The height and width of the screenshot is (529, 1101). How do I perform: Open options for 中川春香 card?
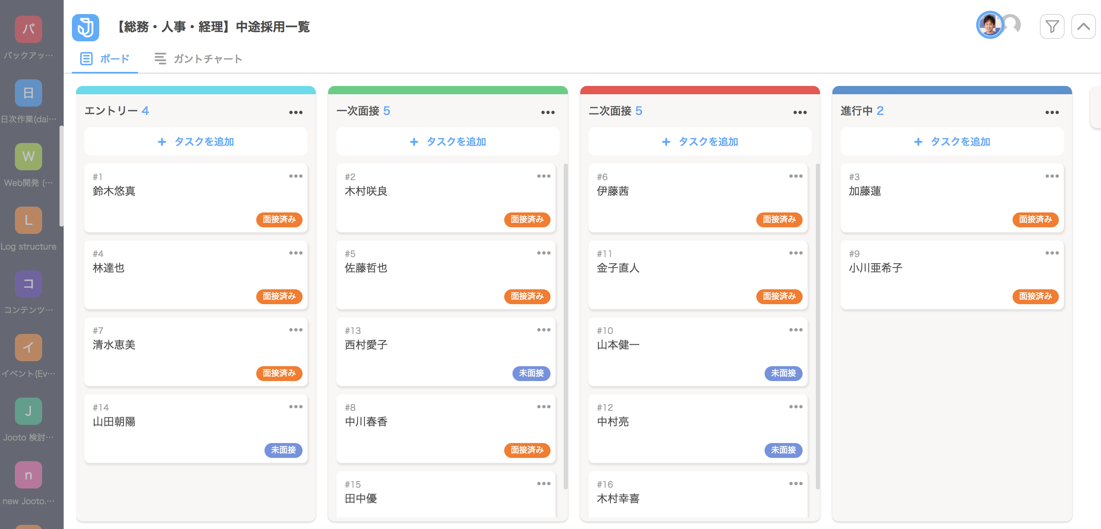[x=543, y=407]
